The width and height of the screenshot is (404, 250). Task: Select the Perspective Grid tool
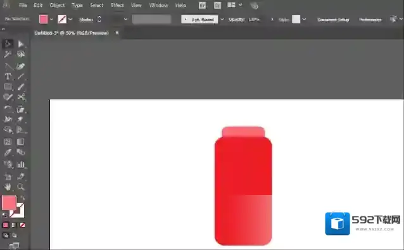pyautogui.click(x=21, y=130)
